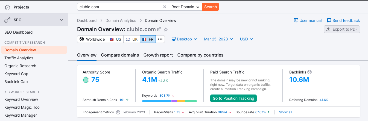Click the Send feedback link
This screenshot has width=368, height=121.
click(x=343, y=20)
